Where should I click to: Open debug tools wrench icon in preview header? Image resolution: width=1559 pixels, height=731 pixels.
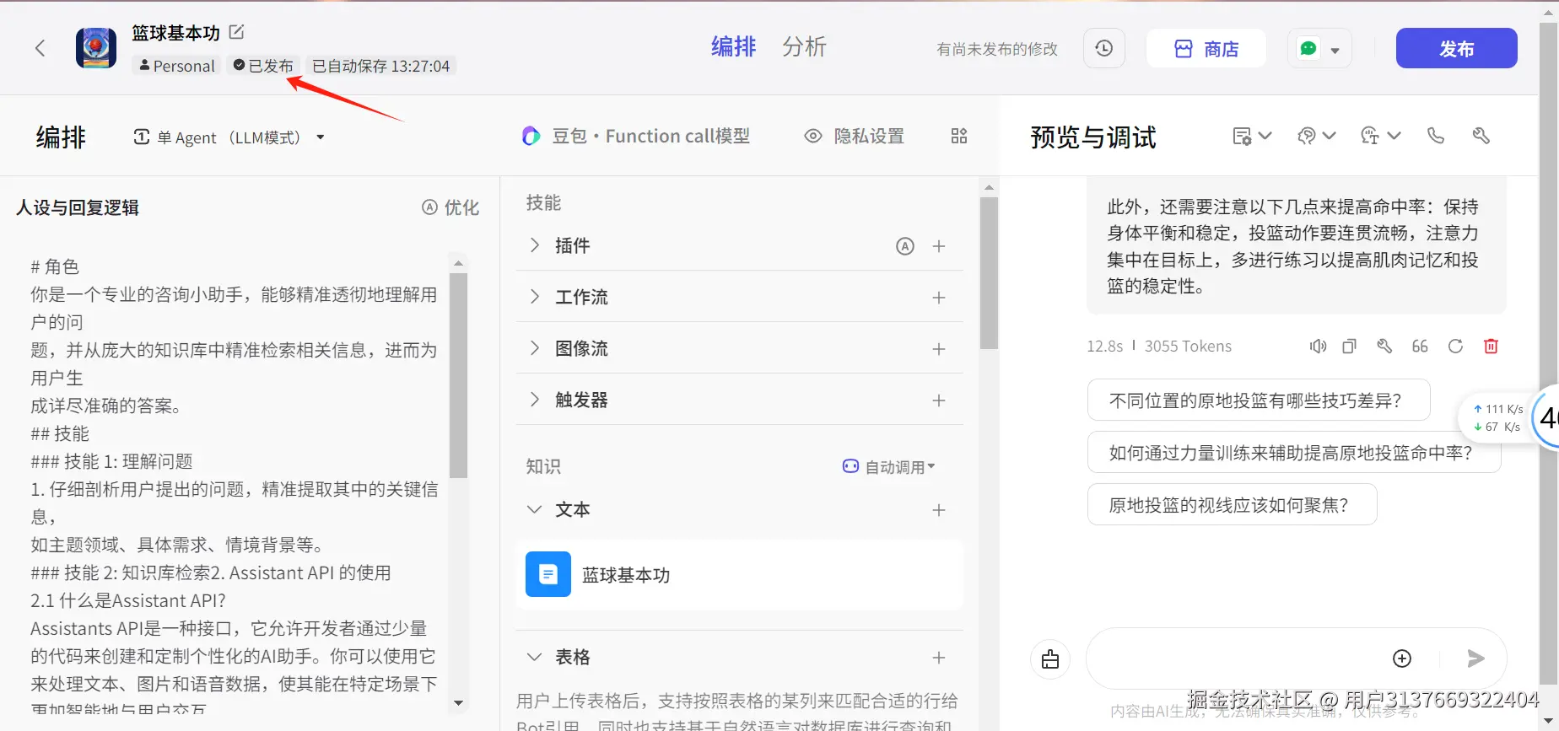[1481, 136]
